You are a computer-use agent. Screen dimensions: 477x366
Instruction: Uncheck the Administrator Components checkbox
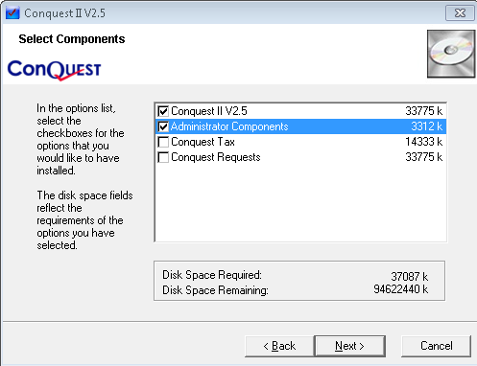(x=163, y=126)
